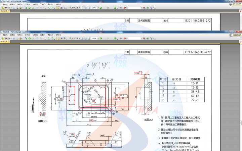Click Redo icon in front window toolbar
The width and height of the screenshot is (242, 151).
[41, 38]
